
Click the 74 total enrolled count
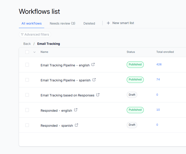tap(158, 79)
